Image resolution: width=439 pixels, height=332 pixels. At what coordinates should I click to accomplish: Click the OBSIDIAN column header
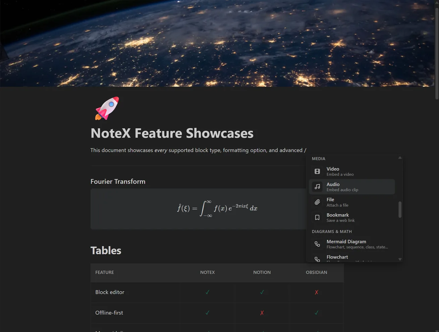coord(317,272)
